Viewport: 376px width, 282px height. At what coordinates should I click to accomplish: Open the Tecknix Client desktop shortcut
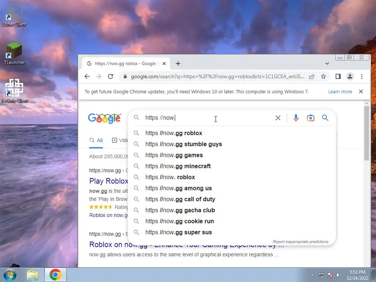tap(14, 91)
